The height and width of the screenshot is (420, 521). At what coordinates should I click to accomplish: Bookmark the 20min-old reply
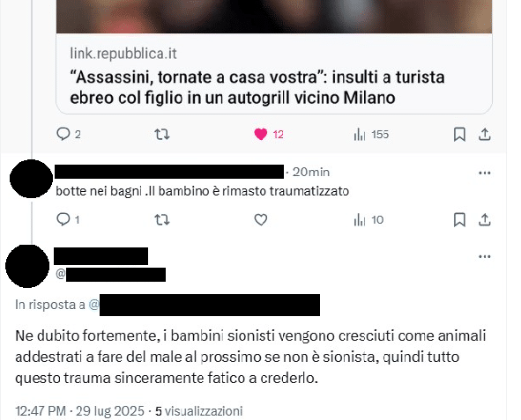pos(459,219)
